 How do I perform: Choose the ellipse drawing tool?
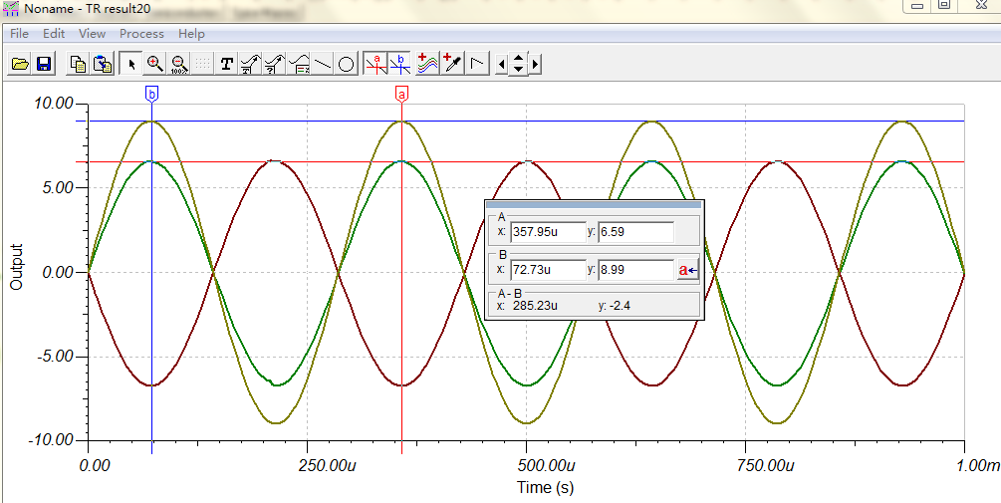346,65
